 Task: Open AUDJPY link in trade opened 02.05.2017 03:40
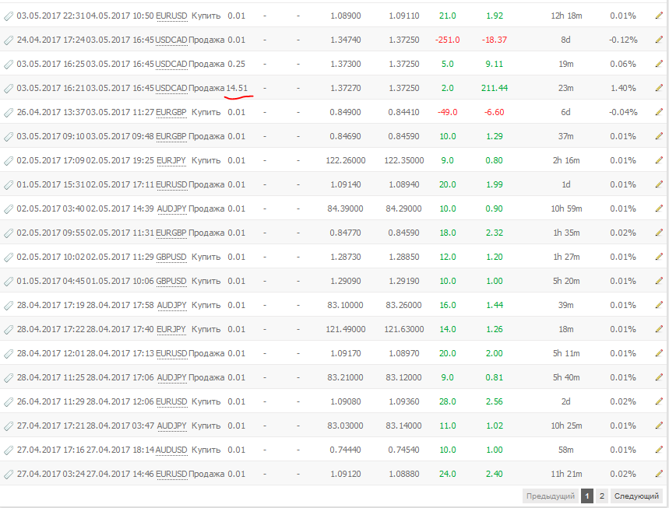point(172,208)
